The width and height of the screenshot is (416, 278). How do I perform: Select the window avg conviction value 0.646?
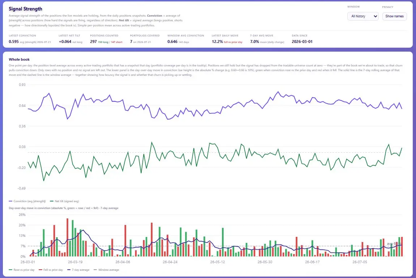(172, 42)
